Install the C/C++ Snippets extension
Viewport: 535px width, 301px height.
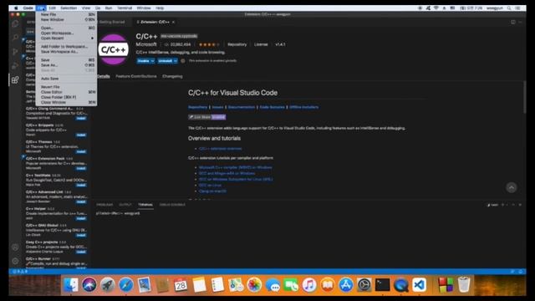click(81, 135)
